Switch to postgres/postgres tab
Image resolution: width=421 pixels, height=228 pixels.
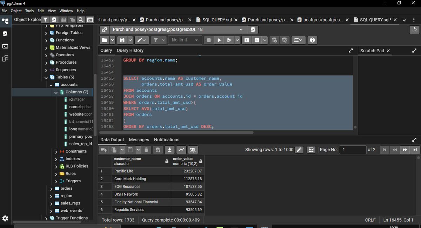[x=323, y=20]
